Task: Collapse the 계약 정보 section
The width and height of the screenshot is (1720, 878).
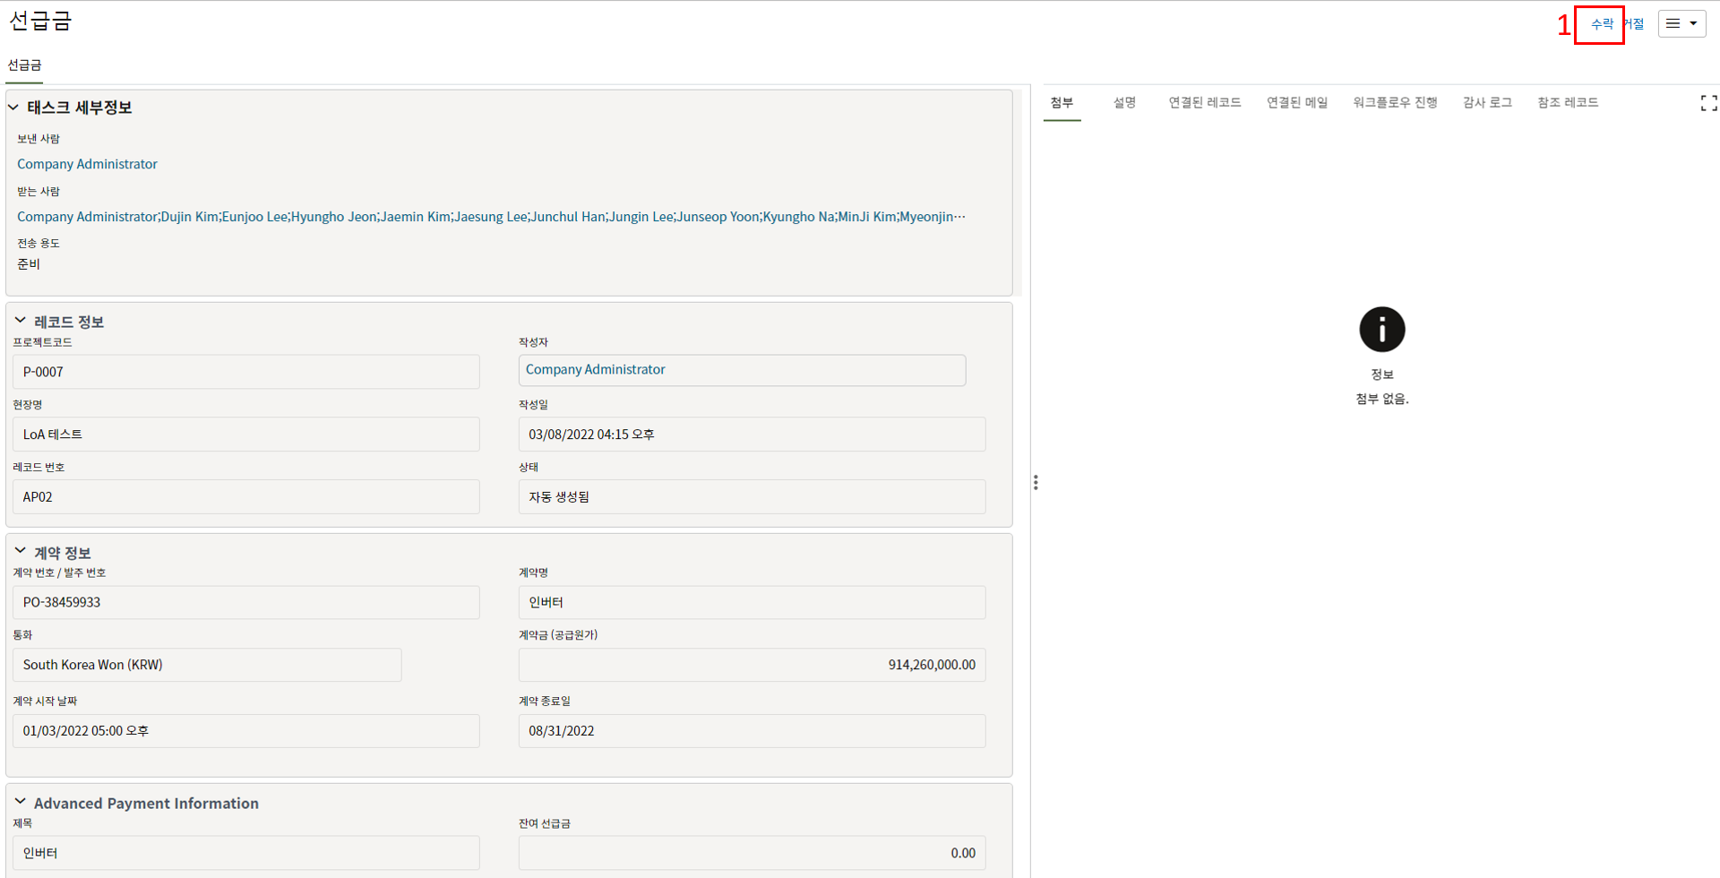Action: (x=20, y=551)
